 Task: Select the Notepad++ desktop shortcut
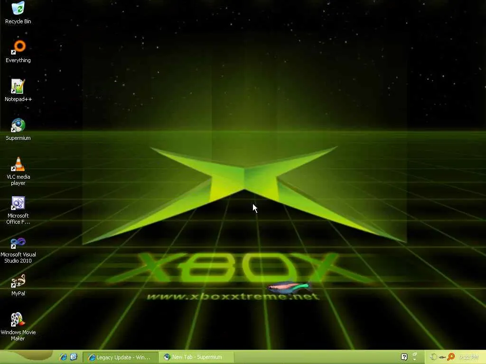18,90
